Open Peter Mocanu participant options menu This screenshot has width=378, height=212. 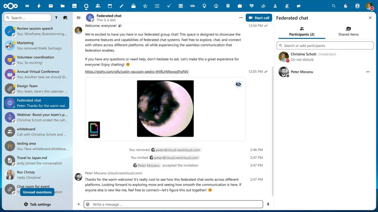(x=367, y=72)
